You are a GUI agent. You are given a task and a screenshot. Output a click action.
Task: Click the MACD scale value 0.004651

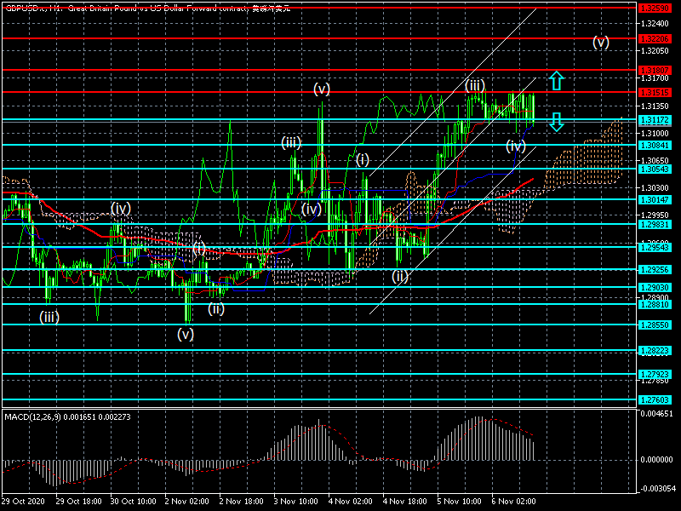[656, 414]
